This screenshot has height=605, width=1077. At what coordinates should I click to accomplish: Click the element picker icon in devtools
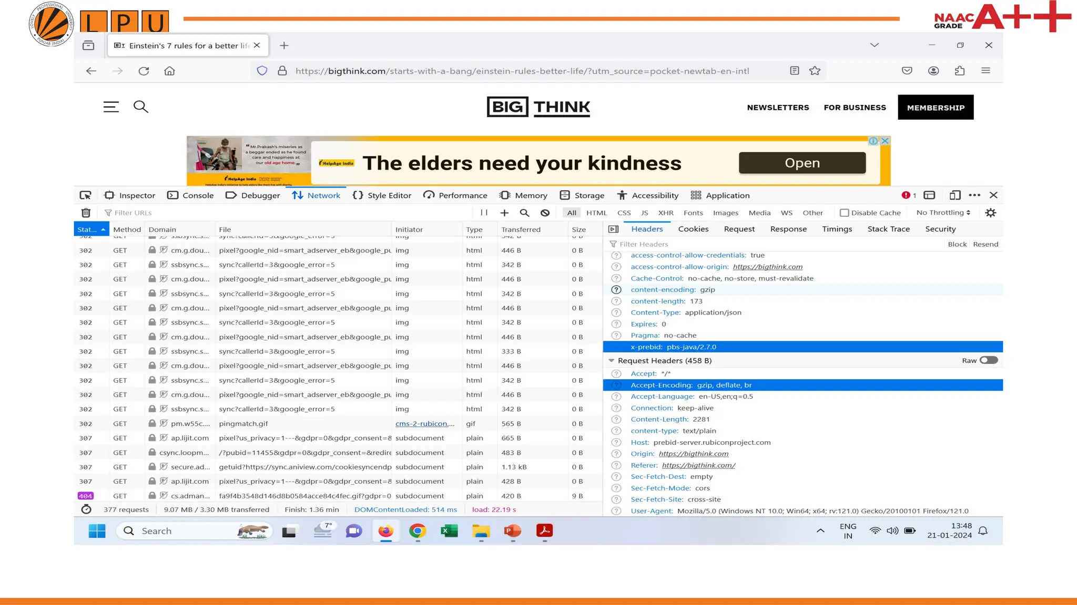[85, 195]
